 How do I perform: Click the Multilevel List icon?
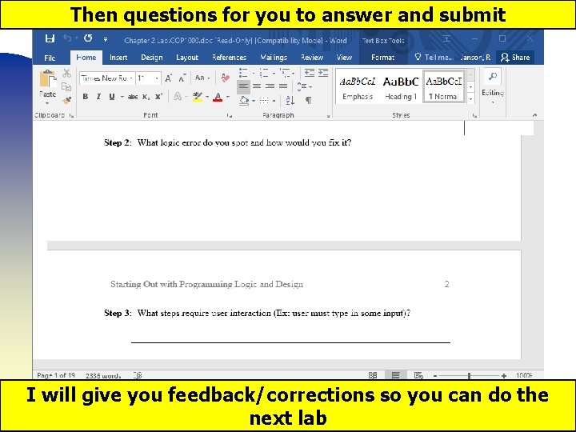284,73
